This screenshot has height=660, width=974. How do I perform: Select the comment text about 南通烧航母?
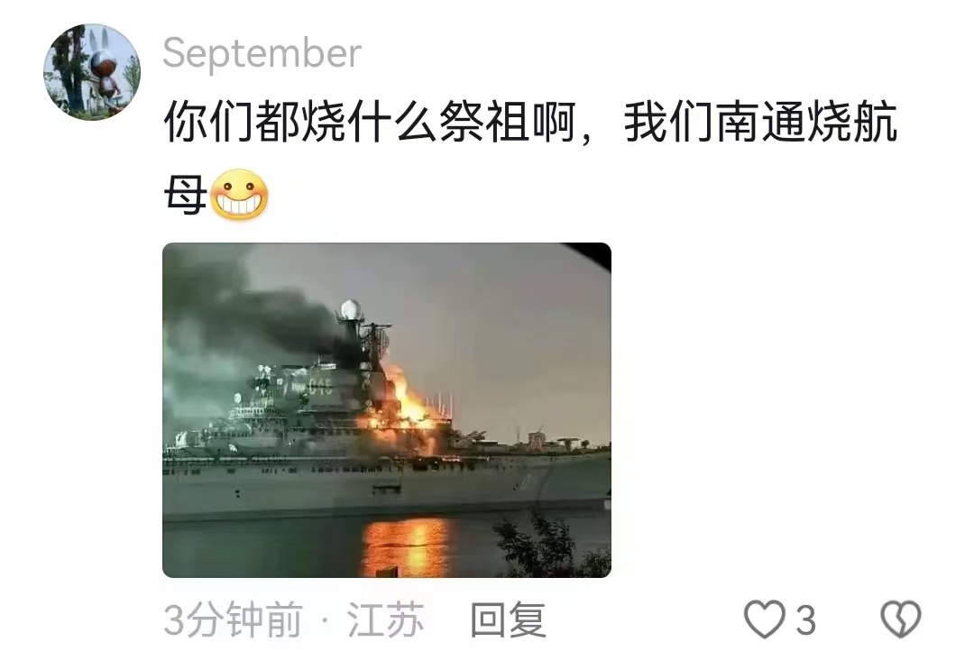530,159
